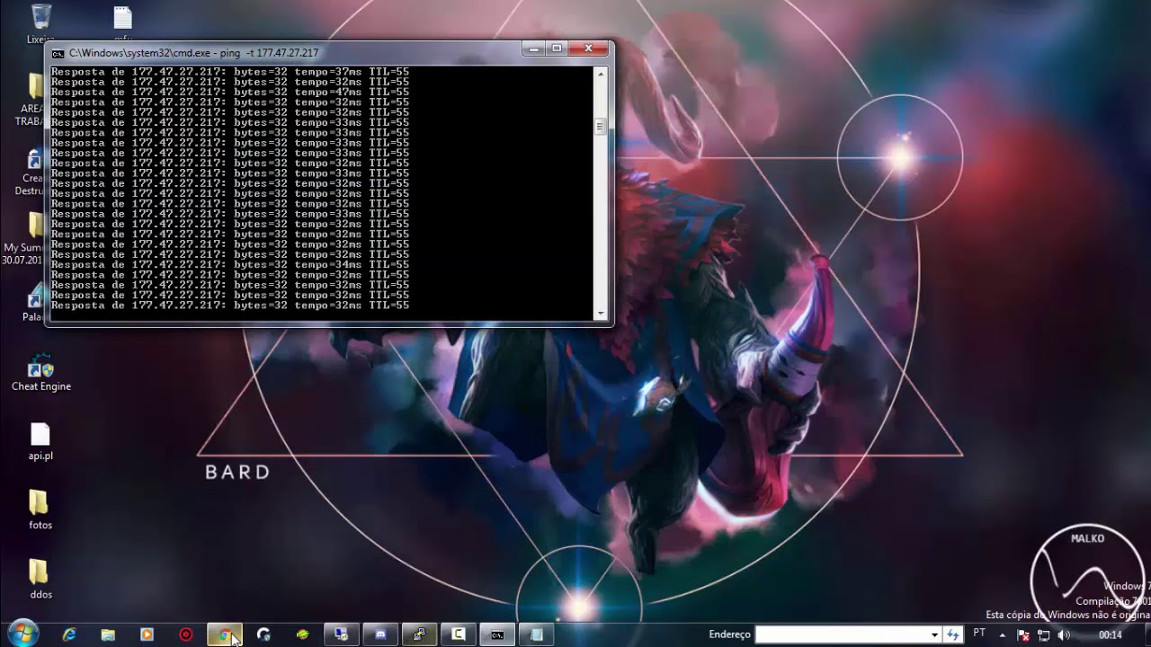Open the network connection tray icon
The width and height of the screenshot is (1151, 647).
[x=1043, y=635]
